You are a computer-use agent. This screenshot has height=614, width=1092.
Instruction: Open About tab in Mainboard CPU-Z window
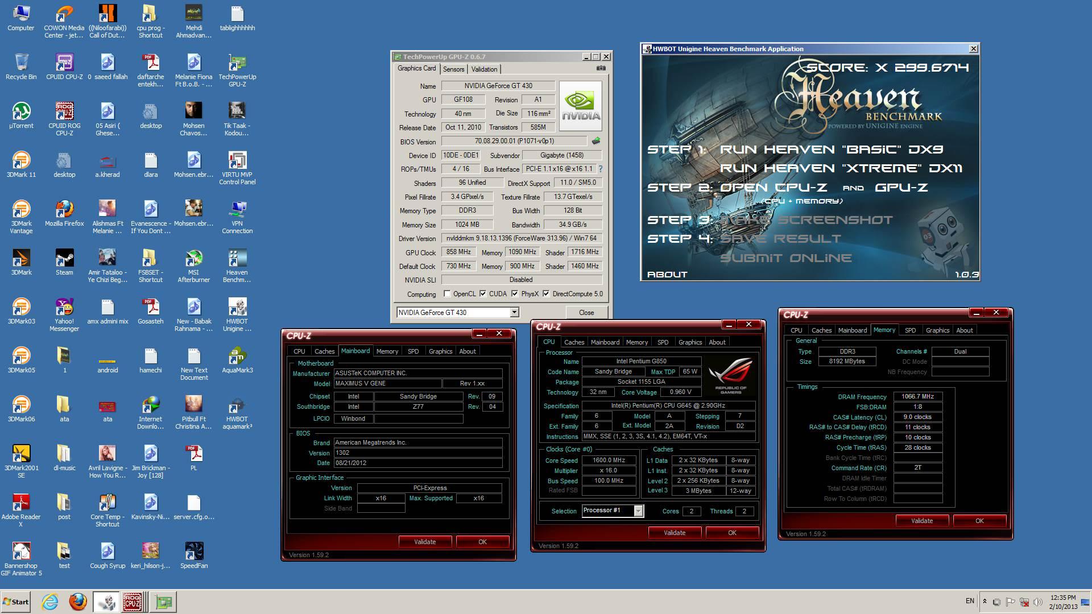point(468,351)
